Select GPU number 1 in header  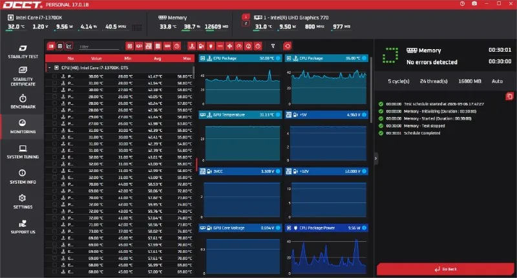pyautogui.click(x=246, y=17)
